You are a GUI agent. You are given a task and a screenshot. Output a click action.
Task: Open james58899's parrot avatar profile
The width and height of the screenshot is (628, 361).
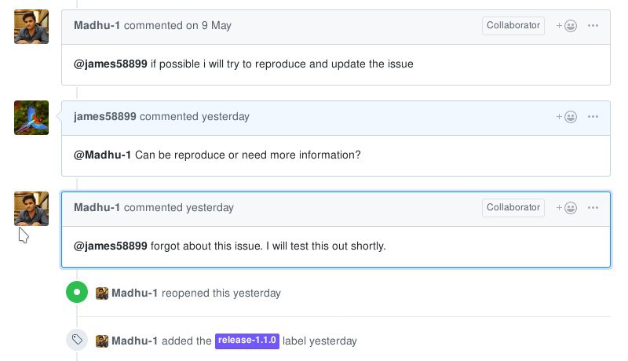click(x=31, y=118)
